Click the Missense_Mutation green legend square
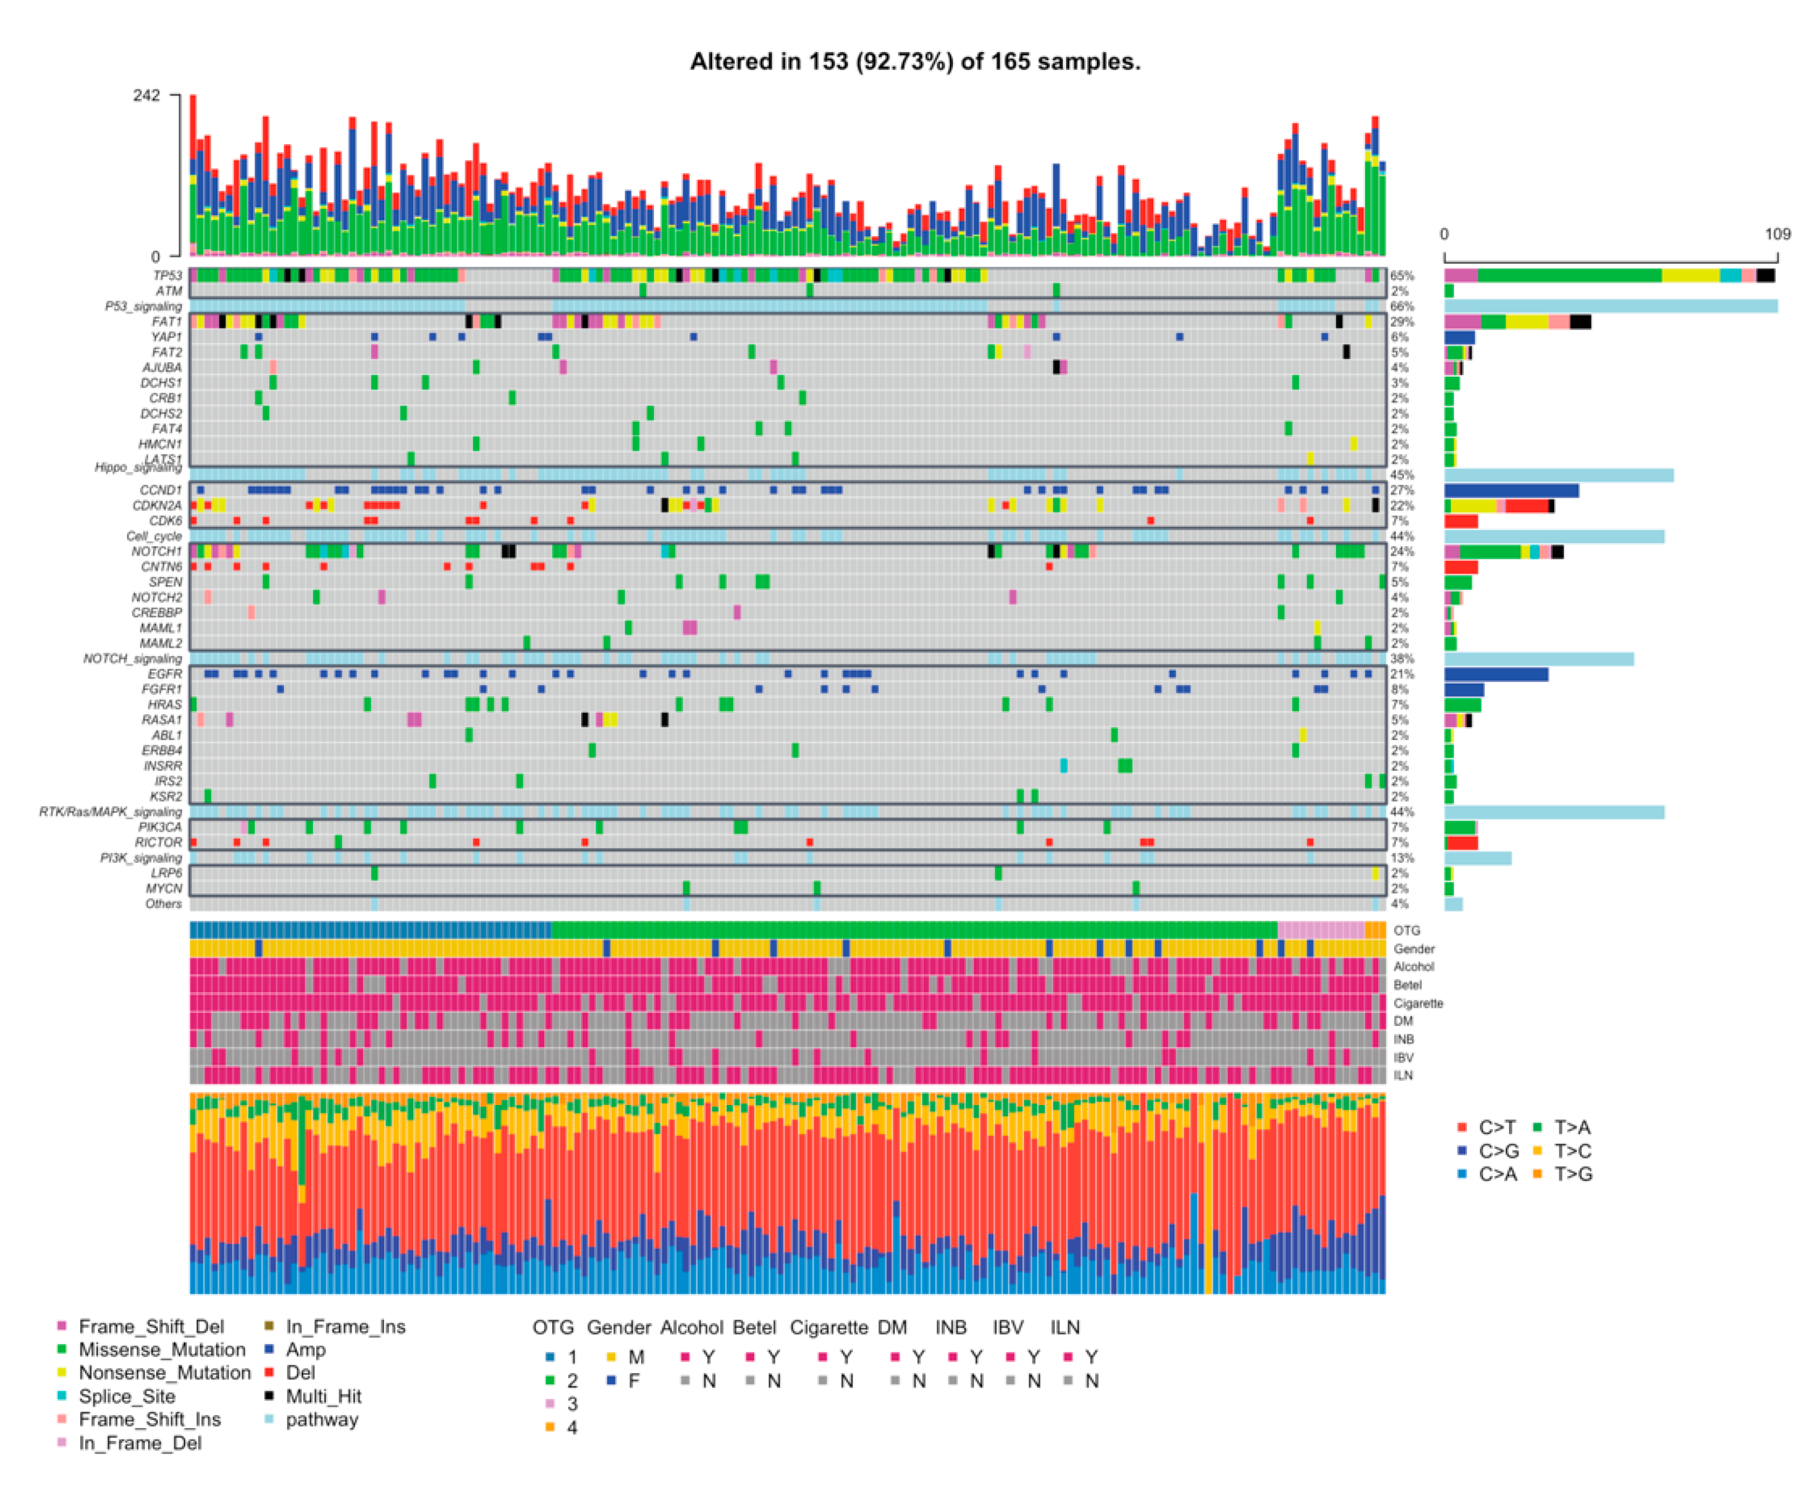Image resolution: width=1799 pixels, height=1493 pixels. point(61,1349)
